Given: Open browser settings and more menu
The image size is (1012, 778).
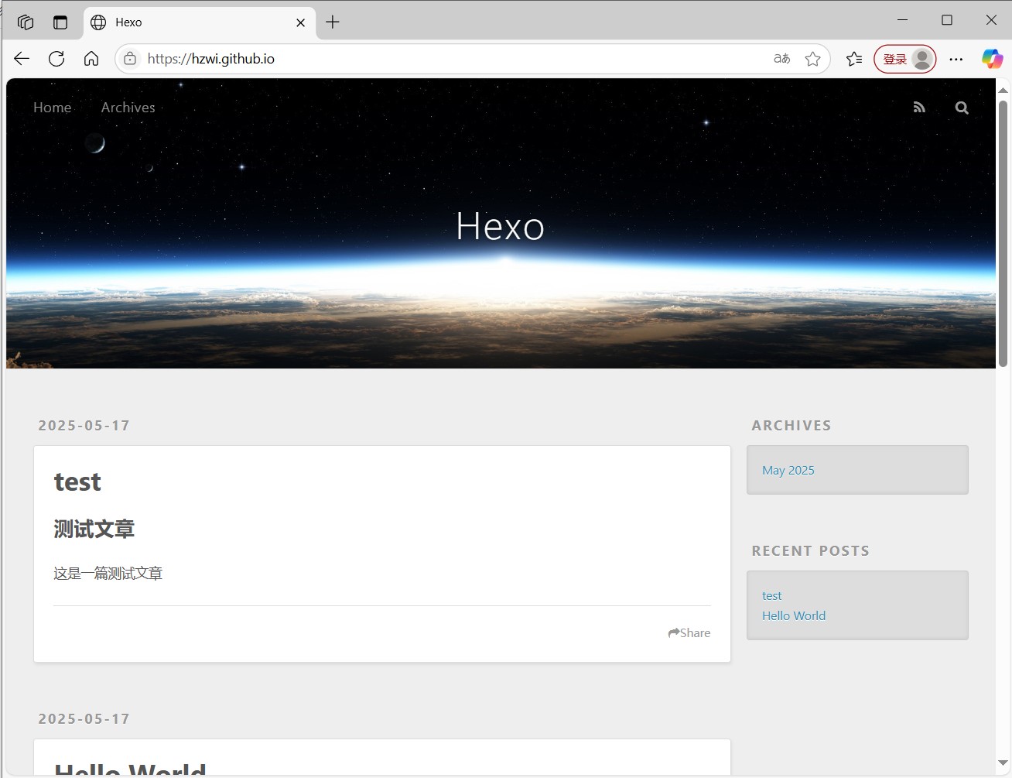Looking at the screenshot, I should pyautogui.click(x=956, y=59).
